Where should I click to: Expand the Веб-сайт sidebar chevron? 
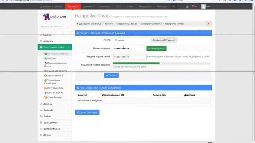(x=68, y=110)
